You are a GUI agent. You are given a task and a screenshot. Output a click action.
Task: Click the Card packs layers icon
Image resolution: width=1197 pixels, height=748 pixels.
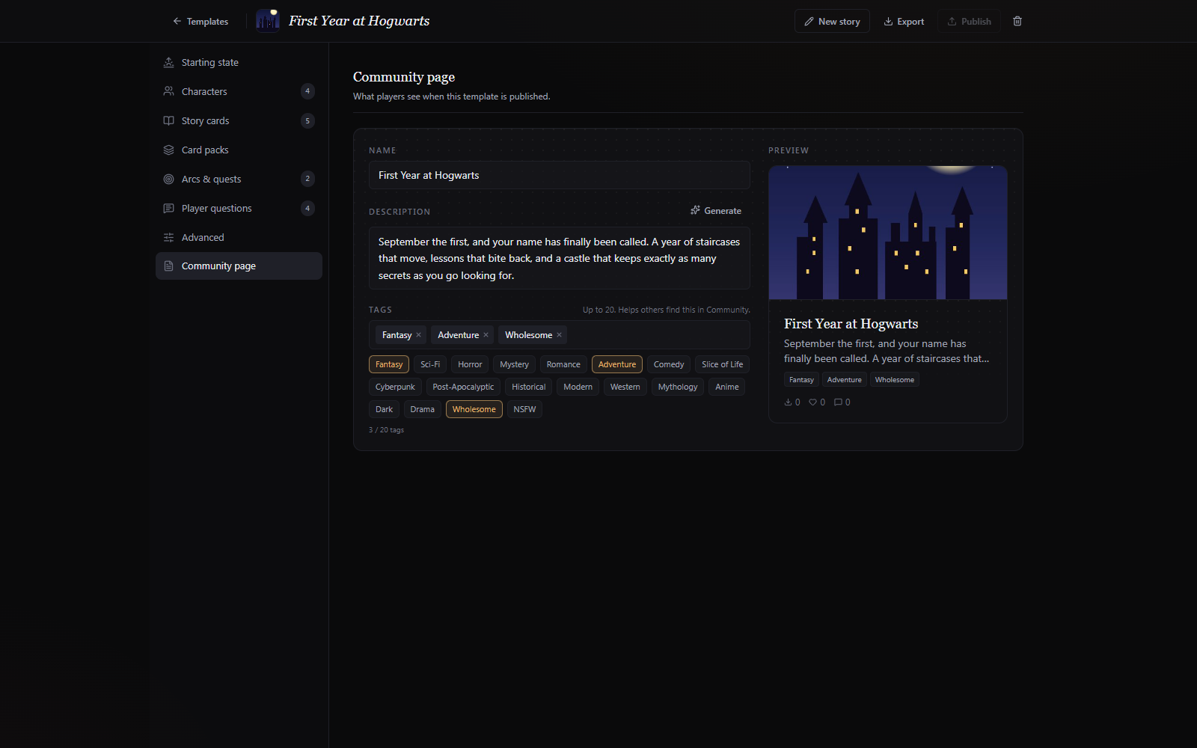coord(168,150)
